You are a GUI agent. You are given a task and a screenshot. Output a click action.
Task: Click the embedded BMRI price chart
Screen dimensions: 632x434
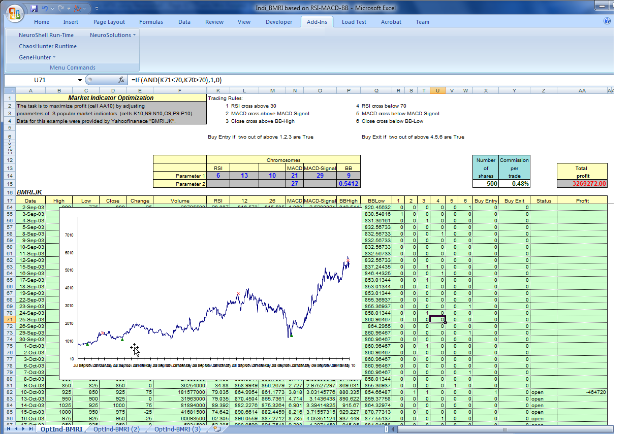(x=210, y=293)
